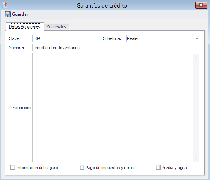Viewport: 210px width, 180px height.
Task: Enable Información del seguro checkbox
Action: (12, 168)
